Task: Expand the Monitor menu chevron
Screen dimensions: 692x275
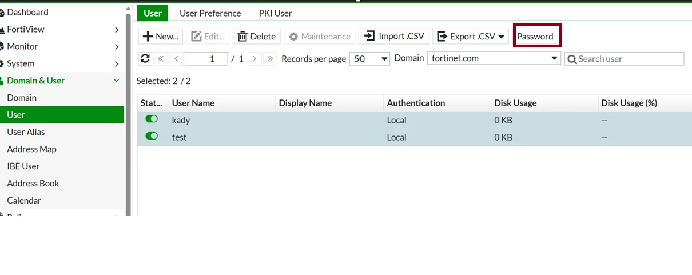Action: point(117,46)
